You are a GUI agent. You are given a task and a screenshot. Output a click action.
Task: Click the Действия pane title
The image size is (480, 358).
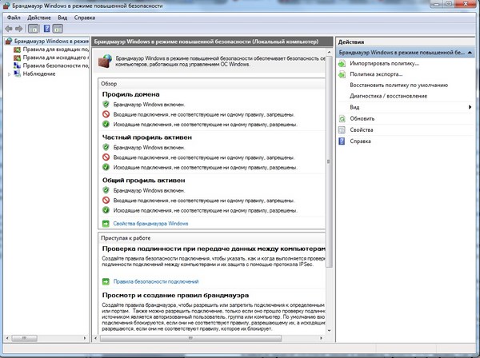tap(351, 42)
